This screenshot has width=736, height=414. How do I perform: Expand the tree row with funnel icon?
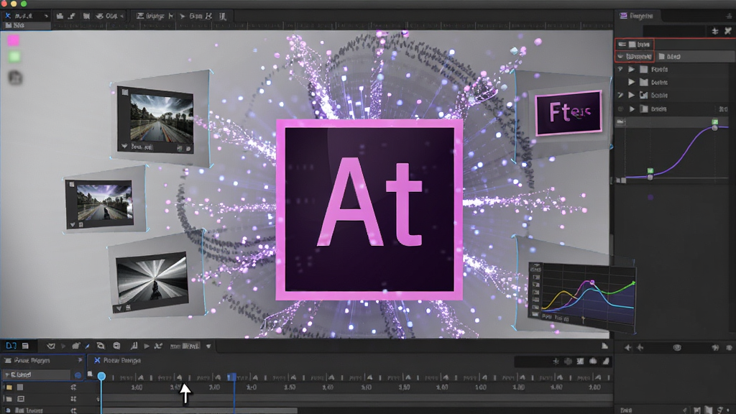[x=631, y=70]
